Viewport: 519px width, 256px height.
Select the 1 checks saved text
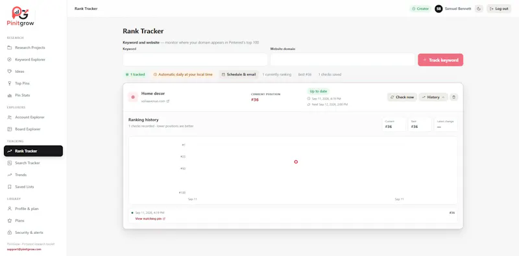pyautogui.click(x=330, y=75)
